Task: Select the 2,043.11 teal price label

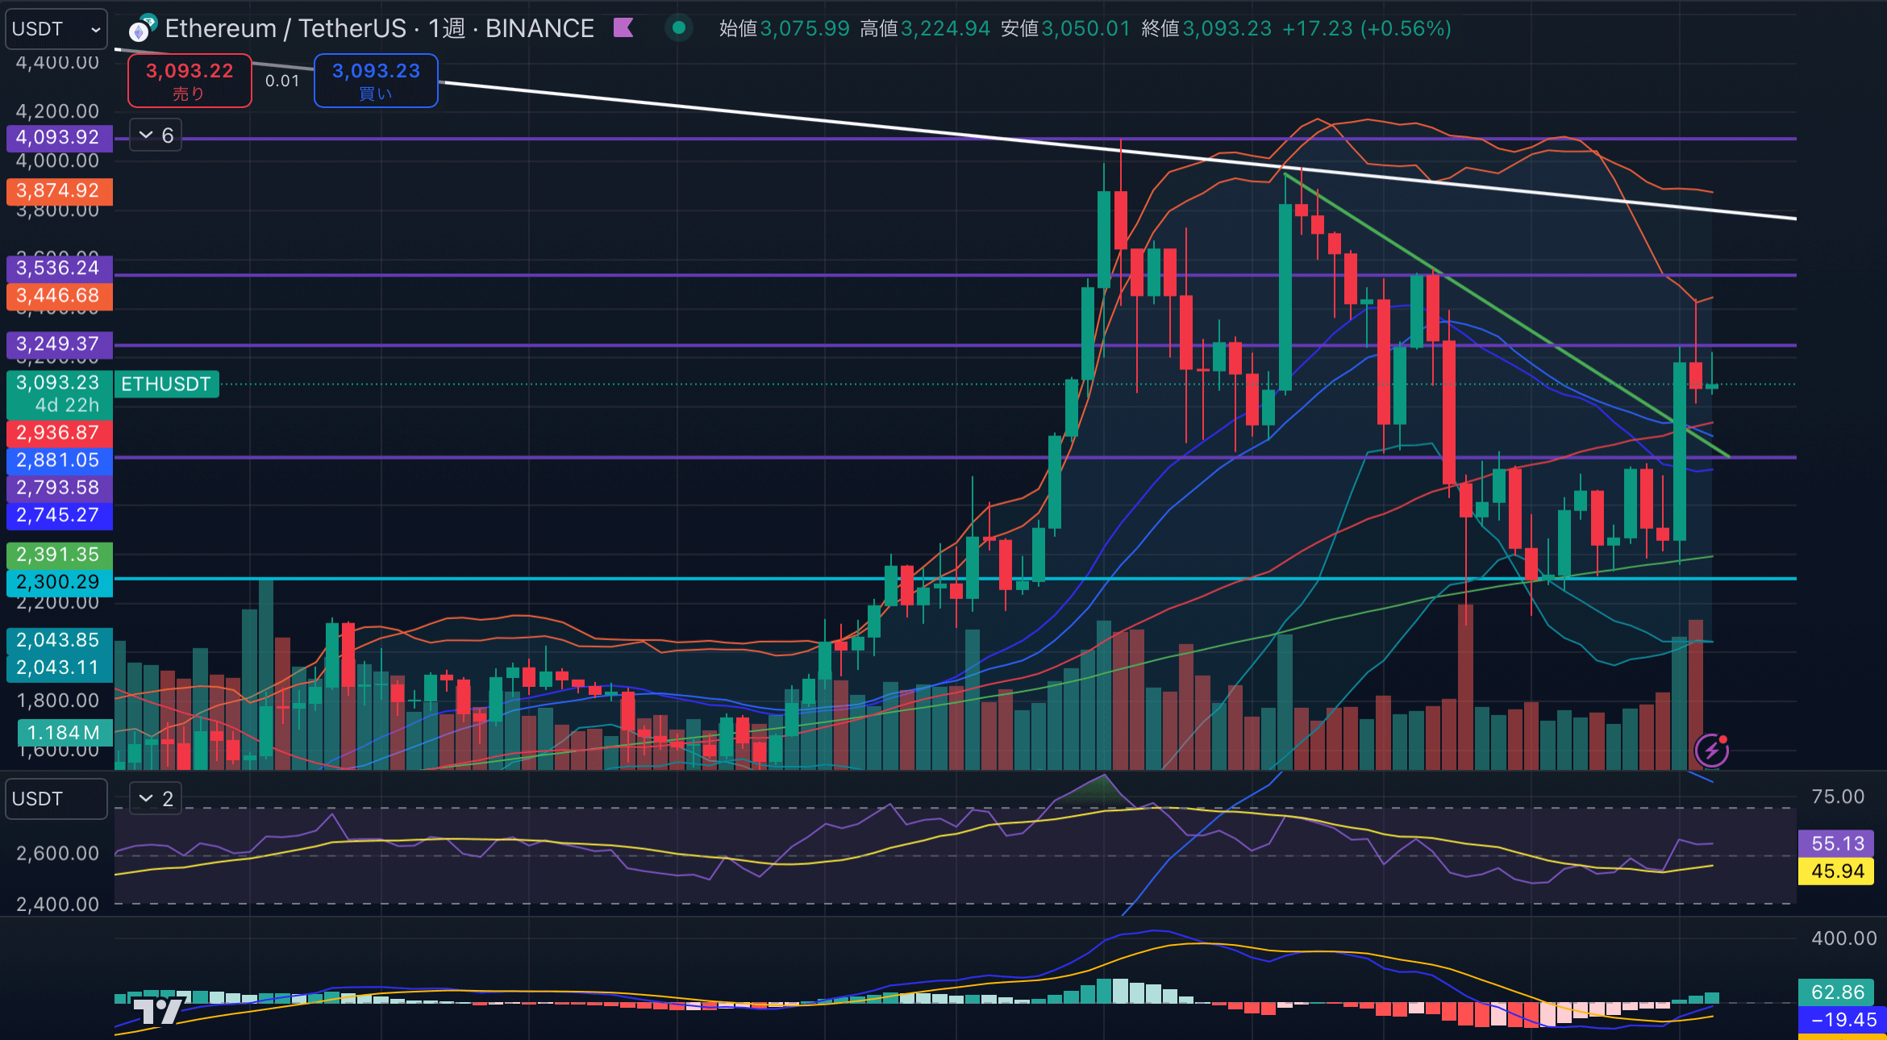Action: pos(59,668)
